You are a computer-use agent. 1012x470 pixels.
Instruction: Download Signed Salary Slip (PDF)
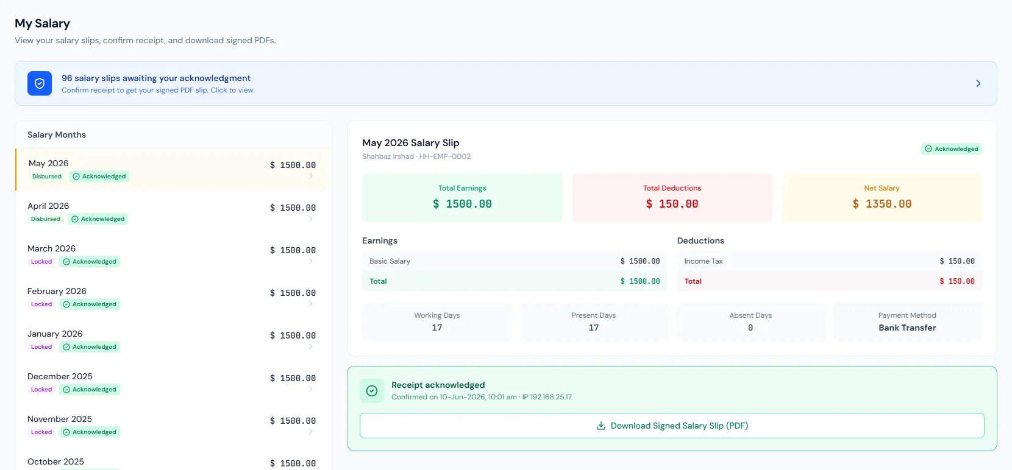click(x=672, y=426)
